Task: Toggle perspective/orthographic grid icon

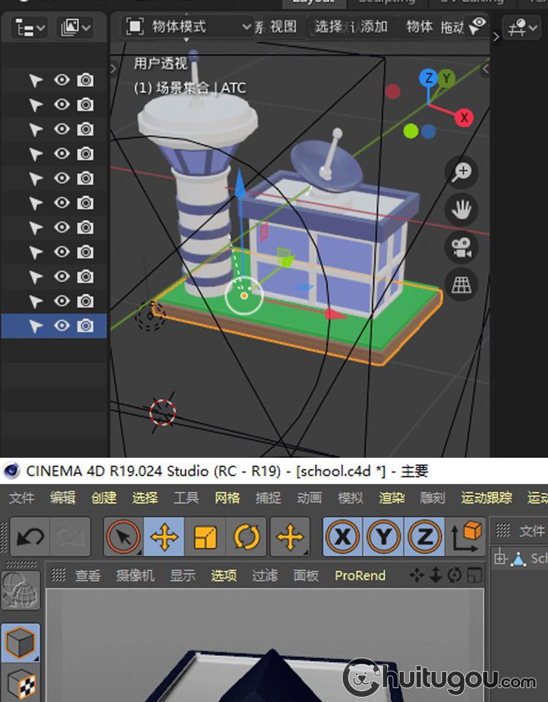Action: 461,284
